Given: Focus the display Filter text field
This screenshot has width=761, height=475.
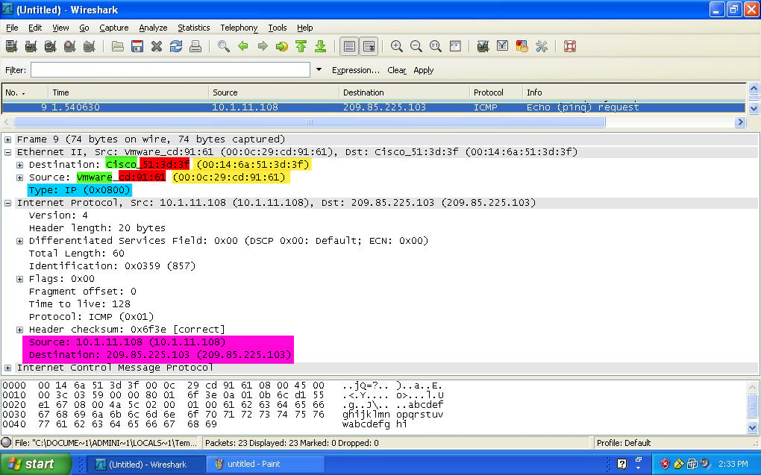Looking at the screenshot, I should pyautogui.click(x=170, y=70).
